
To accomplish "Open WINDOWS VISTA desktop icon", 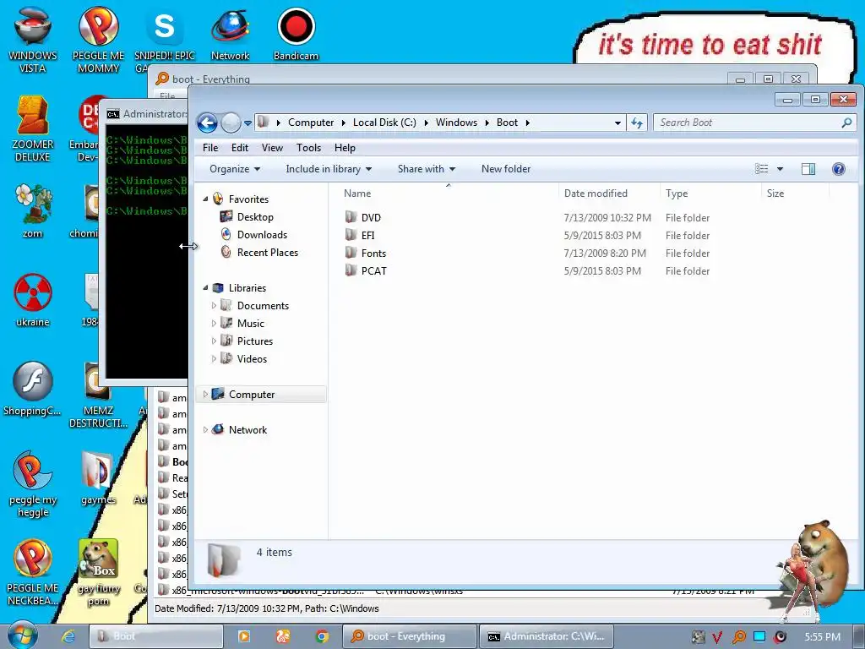I will (x=33, y=39).
